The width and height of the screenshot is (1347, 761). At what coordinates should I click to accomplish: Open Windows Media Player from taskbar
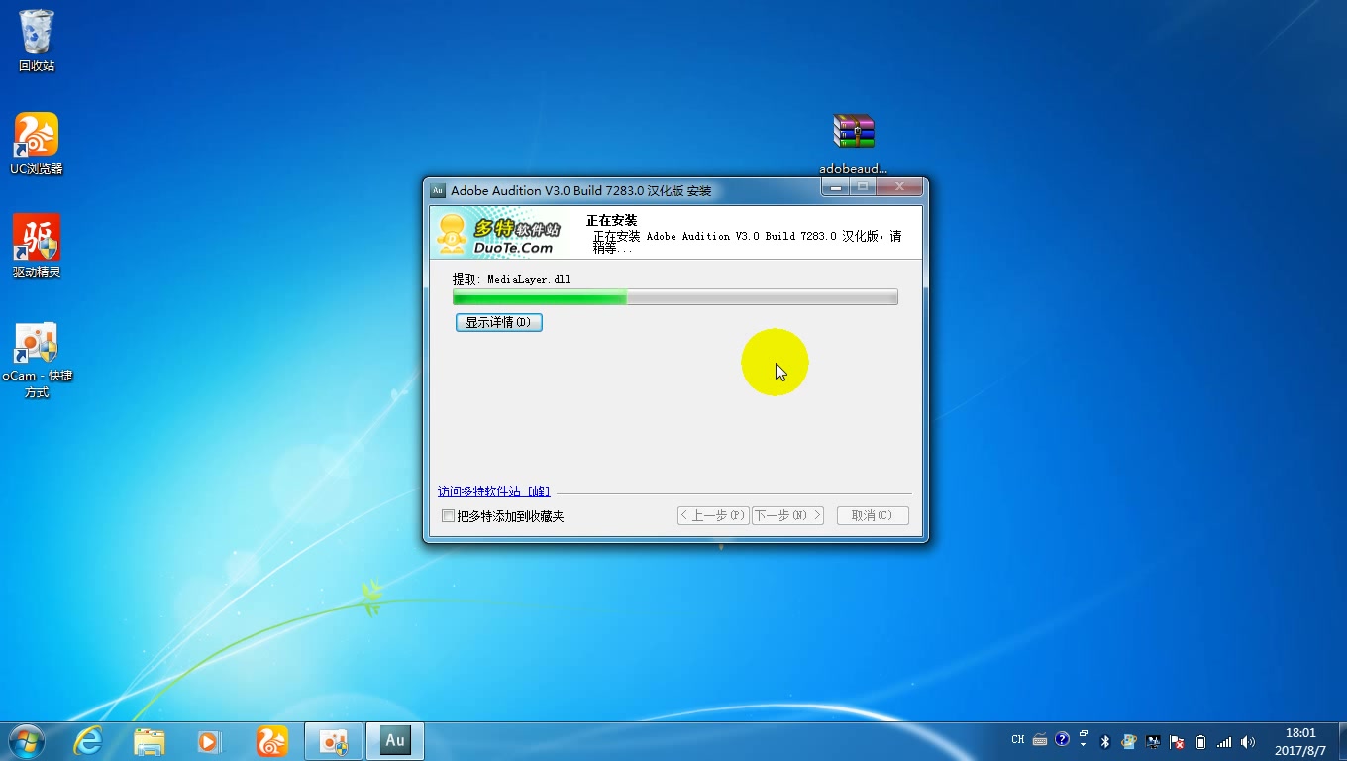click(x=209, y=741)
